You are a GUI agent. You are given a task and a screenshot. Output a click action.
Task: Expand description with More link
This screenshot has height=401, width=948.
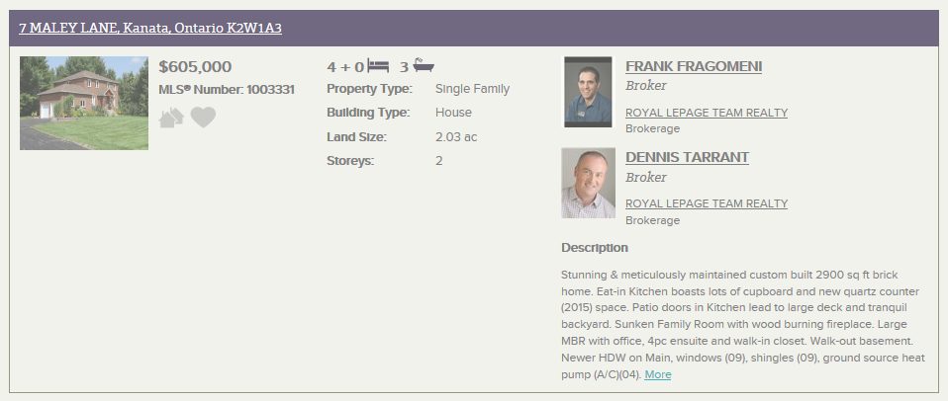point(658,374)
